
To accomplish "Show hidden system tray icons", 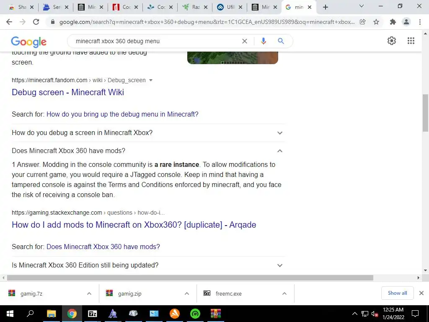I will pyautogui.click(x=354, y=314).
